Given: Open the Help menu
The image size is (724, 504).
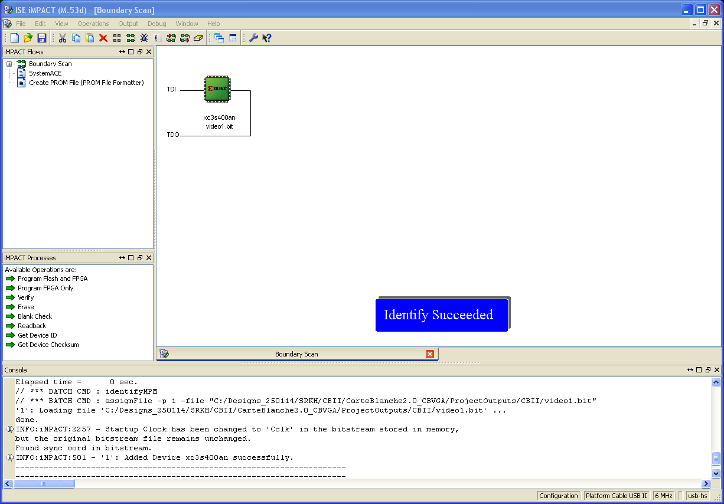Looking at the screenshot, I should click(x=214, y=24).
